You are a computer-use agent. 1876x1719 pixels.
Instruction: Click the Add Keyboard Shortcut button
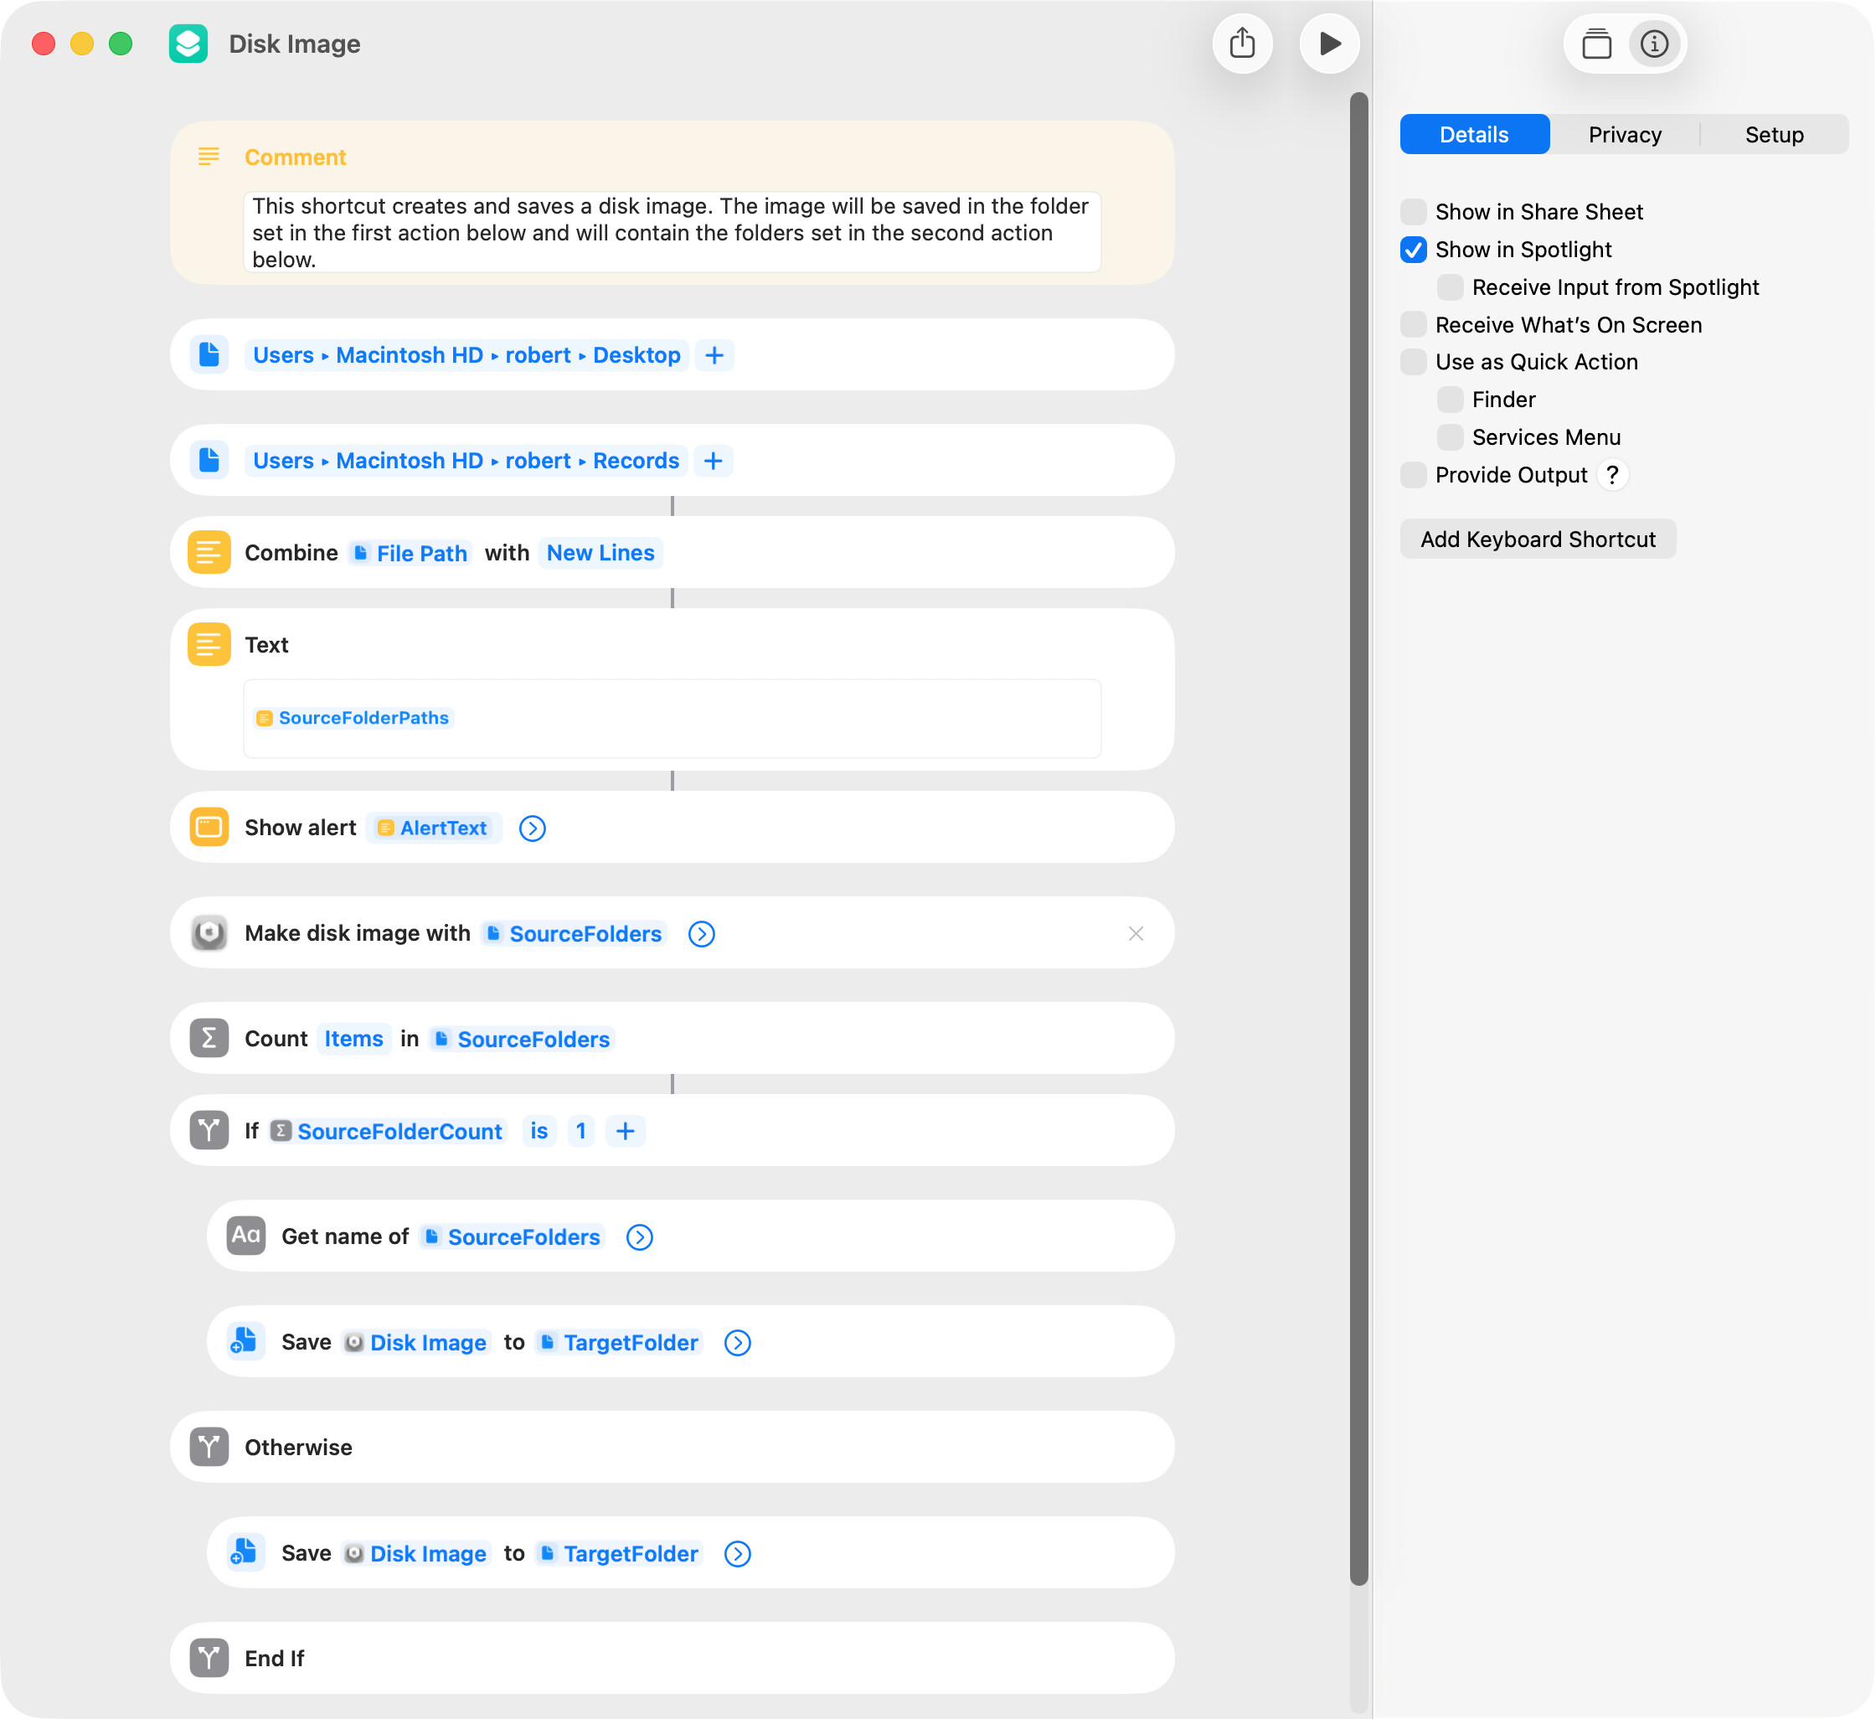click(x=1538, y=539)
